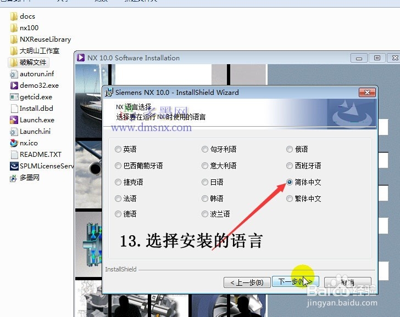Select the 德语 radio button
The image size is (400, 317).
coord(118,214)
